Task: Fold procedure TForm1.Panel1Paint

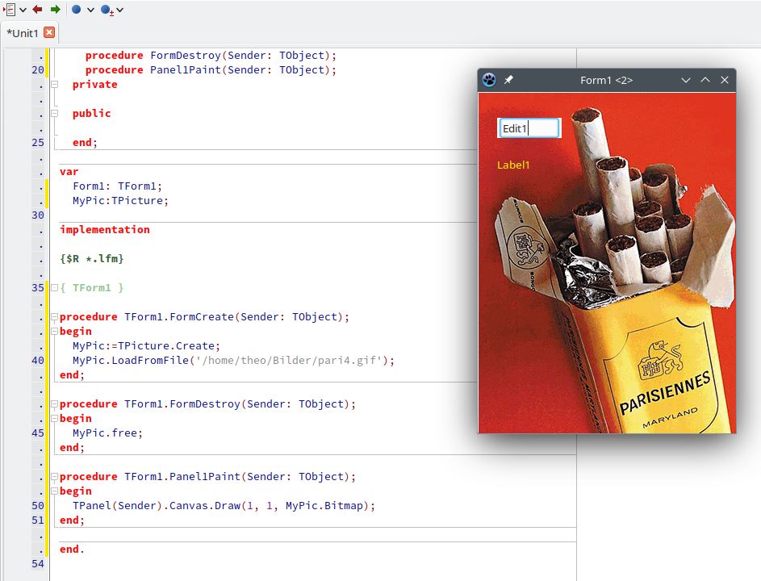Action: point(55,477)
